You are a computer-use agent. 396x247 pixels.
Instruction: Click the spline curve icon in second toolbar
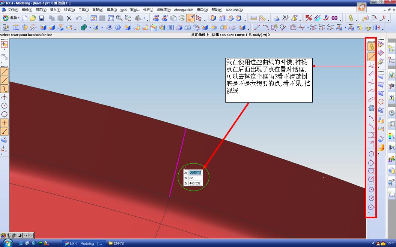coord(301,27)
